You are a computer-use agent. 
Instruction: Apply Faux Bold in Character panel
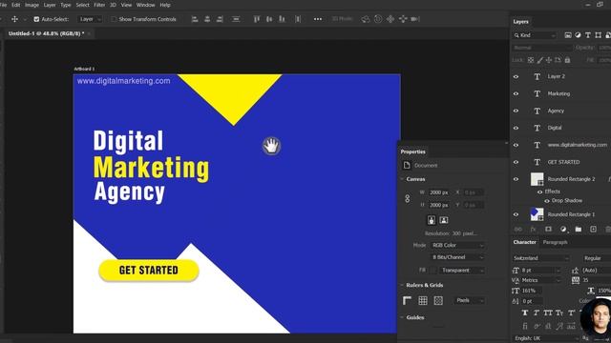click(525, 313)
